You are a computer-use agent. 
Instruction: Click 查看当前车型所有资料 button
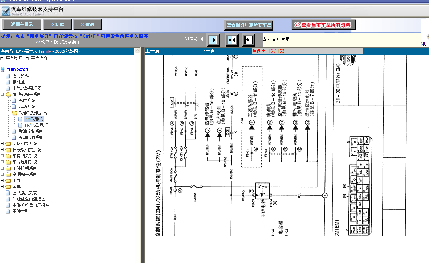[x=323, y=25]
